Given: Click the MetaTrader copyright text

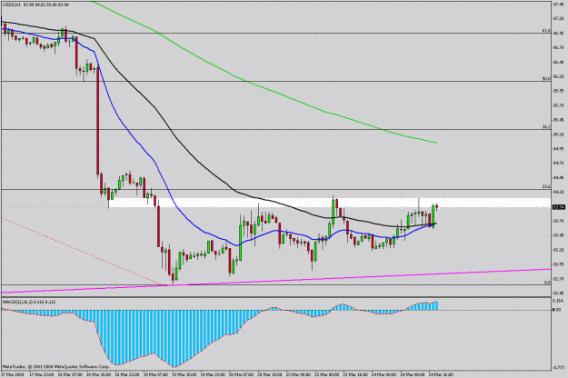Looking at the screenshot, I should coord(55,366).
